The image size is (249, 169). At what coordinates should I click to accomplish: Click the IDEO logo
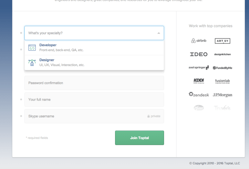pos(198,54)
